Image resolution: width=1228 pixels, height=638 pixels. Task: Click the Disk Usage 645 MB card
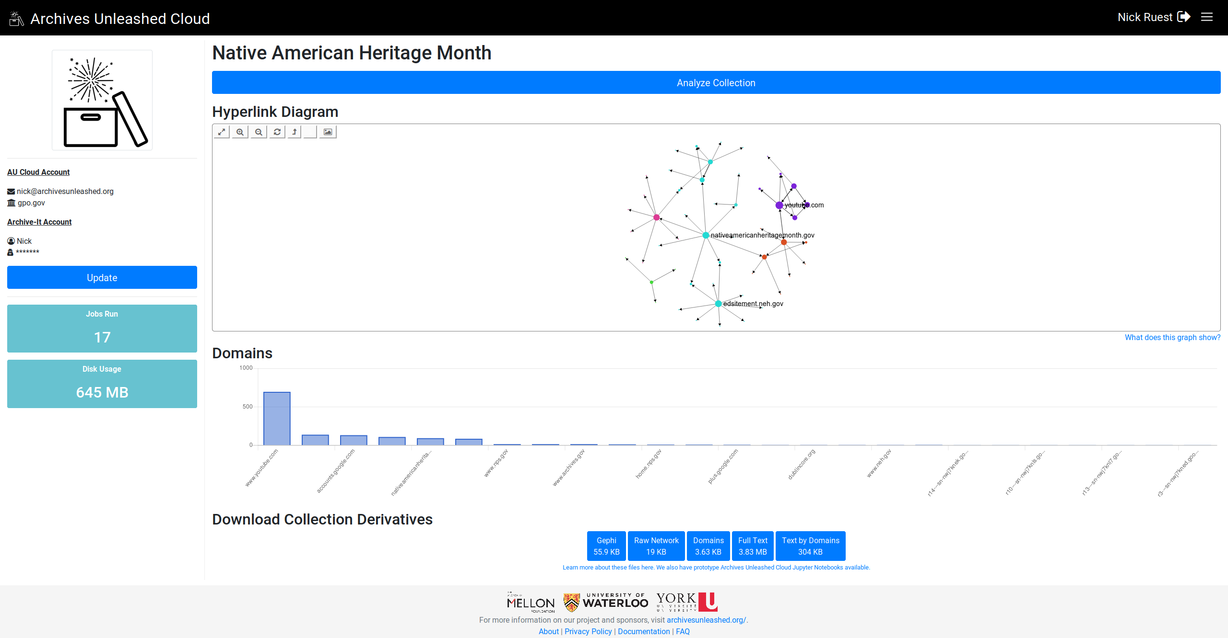tap(102, 384)
